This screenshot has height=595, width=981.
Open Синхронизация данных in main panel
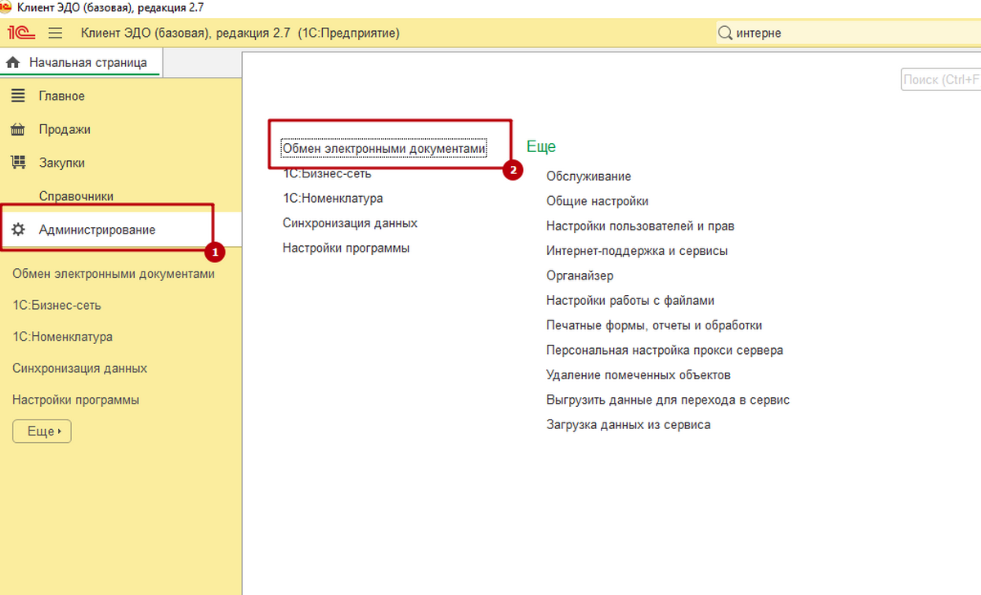coord(350,223)
